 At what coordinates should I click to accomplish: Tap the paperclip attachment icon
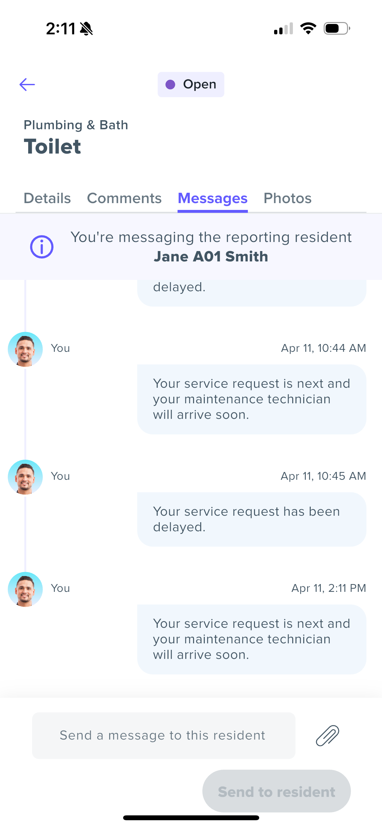pos(328,735)
